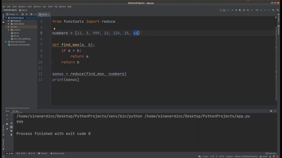Image resolution: width=282 pixels, height=158 pixels.
Task: Open the Tools menu
Action: [x=50, y=7]
